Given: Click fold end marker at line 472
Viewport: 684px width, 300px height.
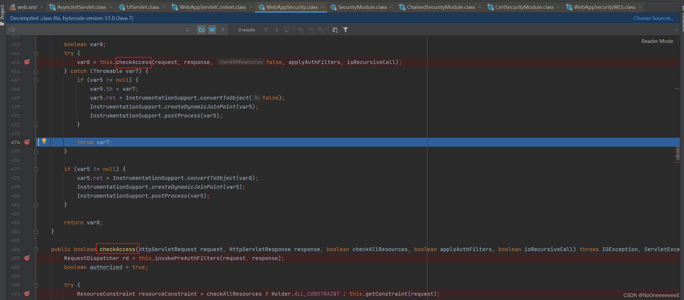Looking at the screenshot, I should click(36, 124).
